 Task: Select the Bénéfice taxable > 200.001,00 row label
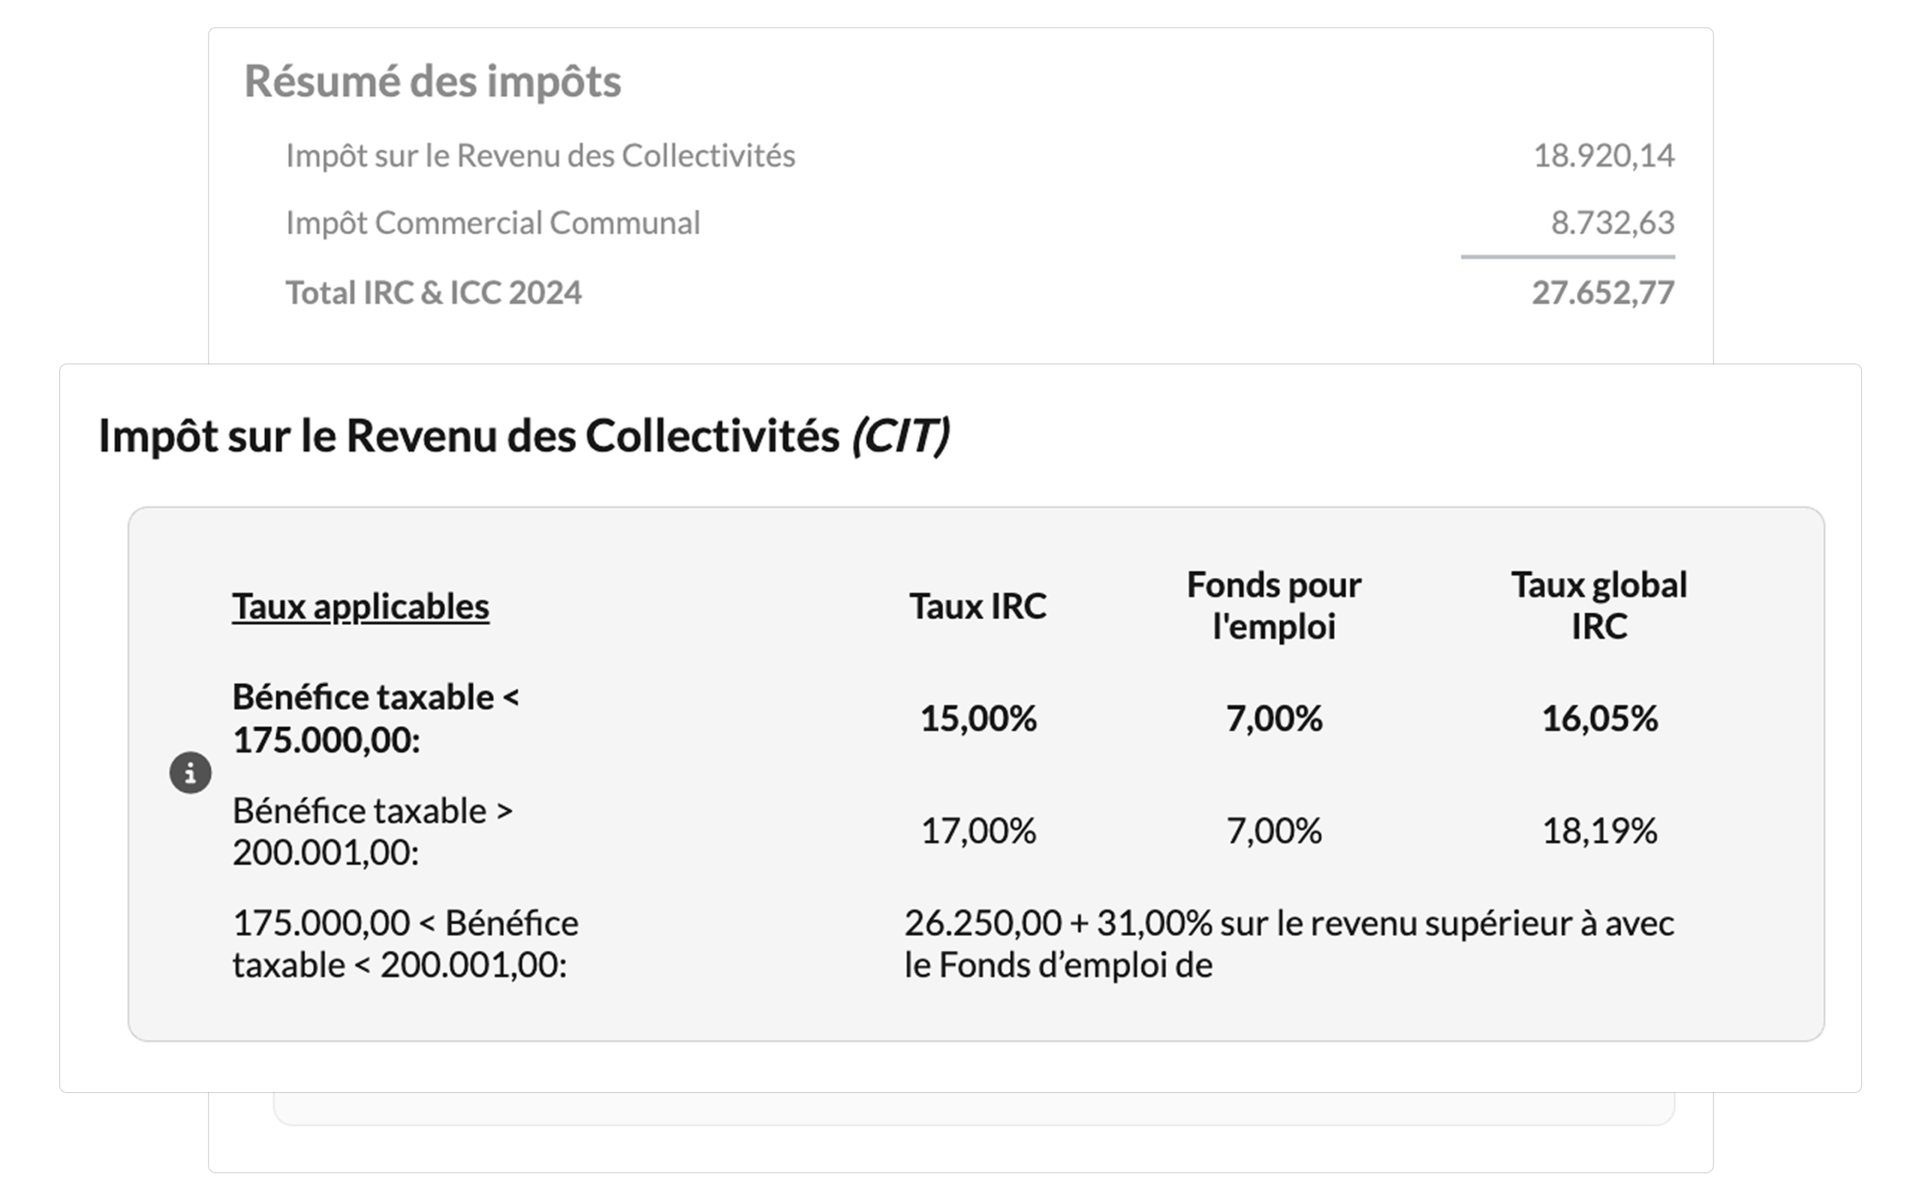pyautogui.click(x=372, y=831)
